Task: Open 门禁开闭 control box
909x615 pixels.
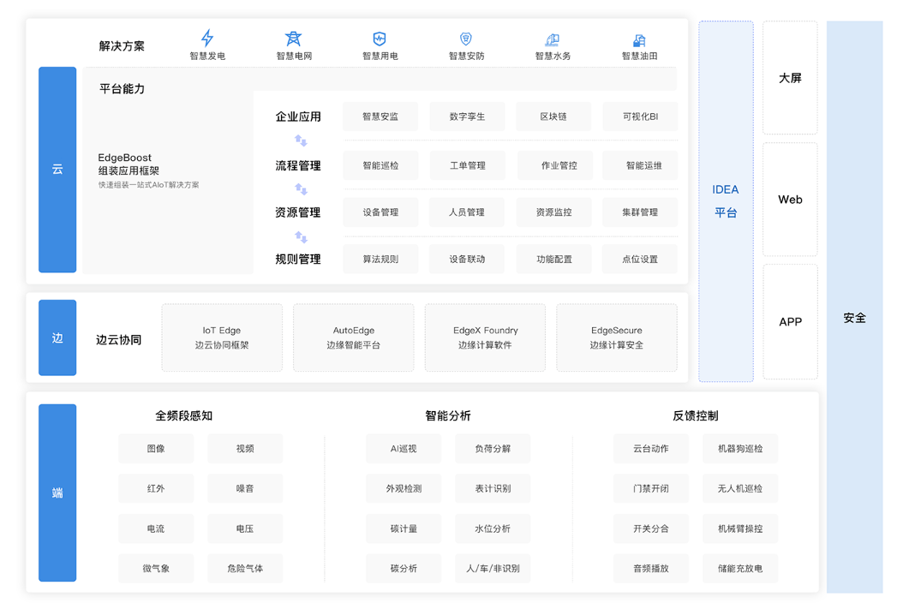Action: [651, 488]
